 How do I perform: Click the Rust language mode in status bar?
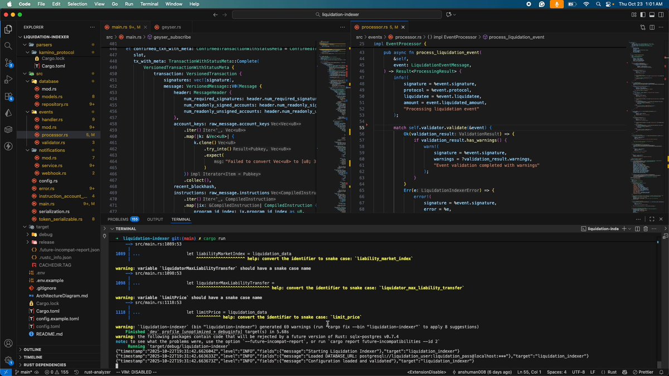pos(612,372)
